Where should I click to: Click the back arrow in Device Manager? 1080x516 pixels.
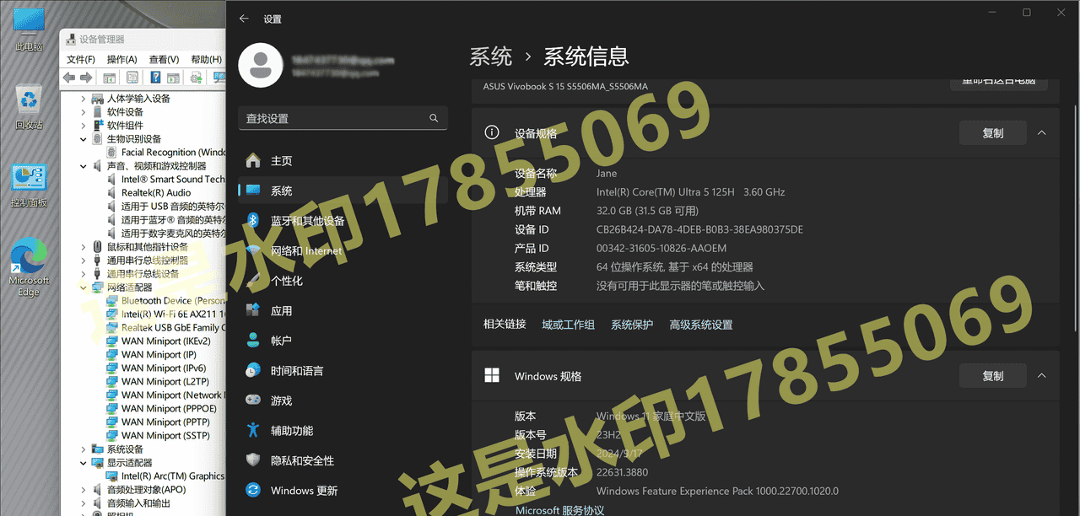click(x=68, y=78)
